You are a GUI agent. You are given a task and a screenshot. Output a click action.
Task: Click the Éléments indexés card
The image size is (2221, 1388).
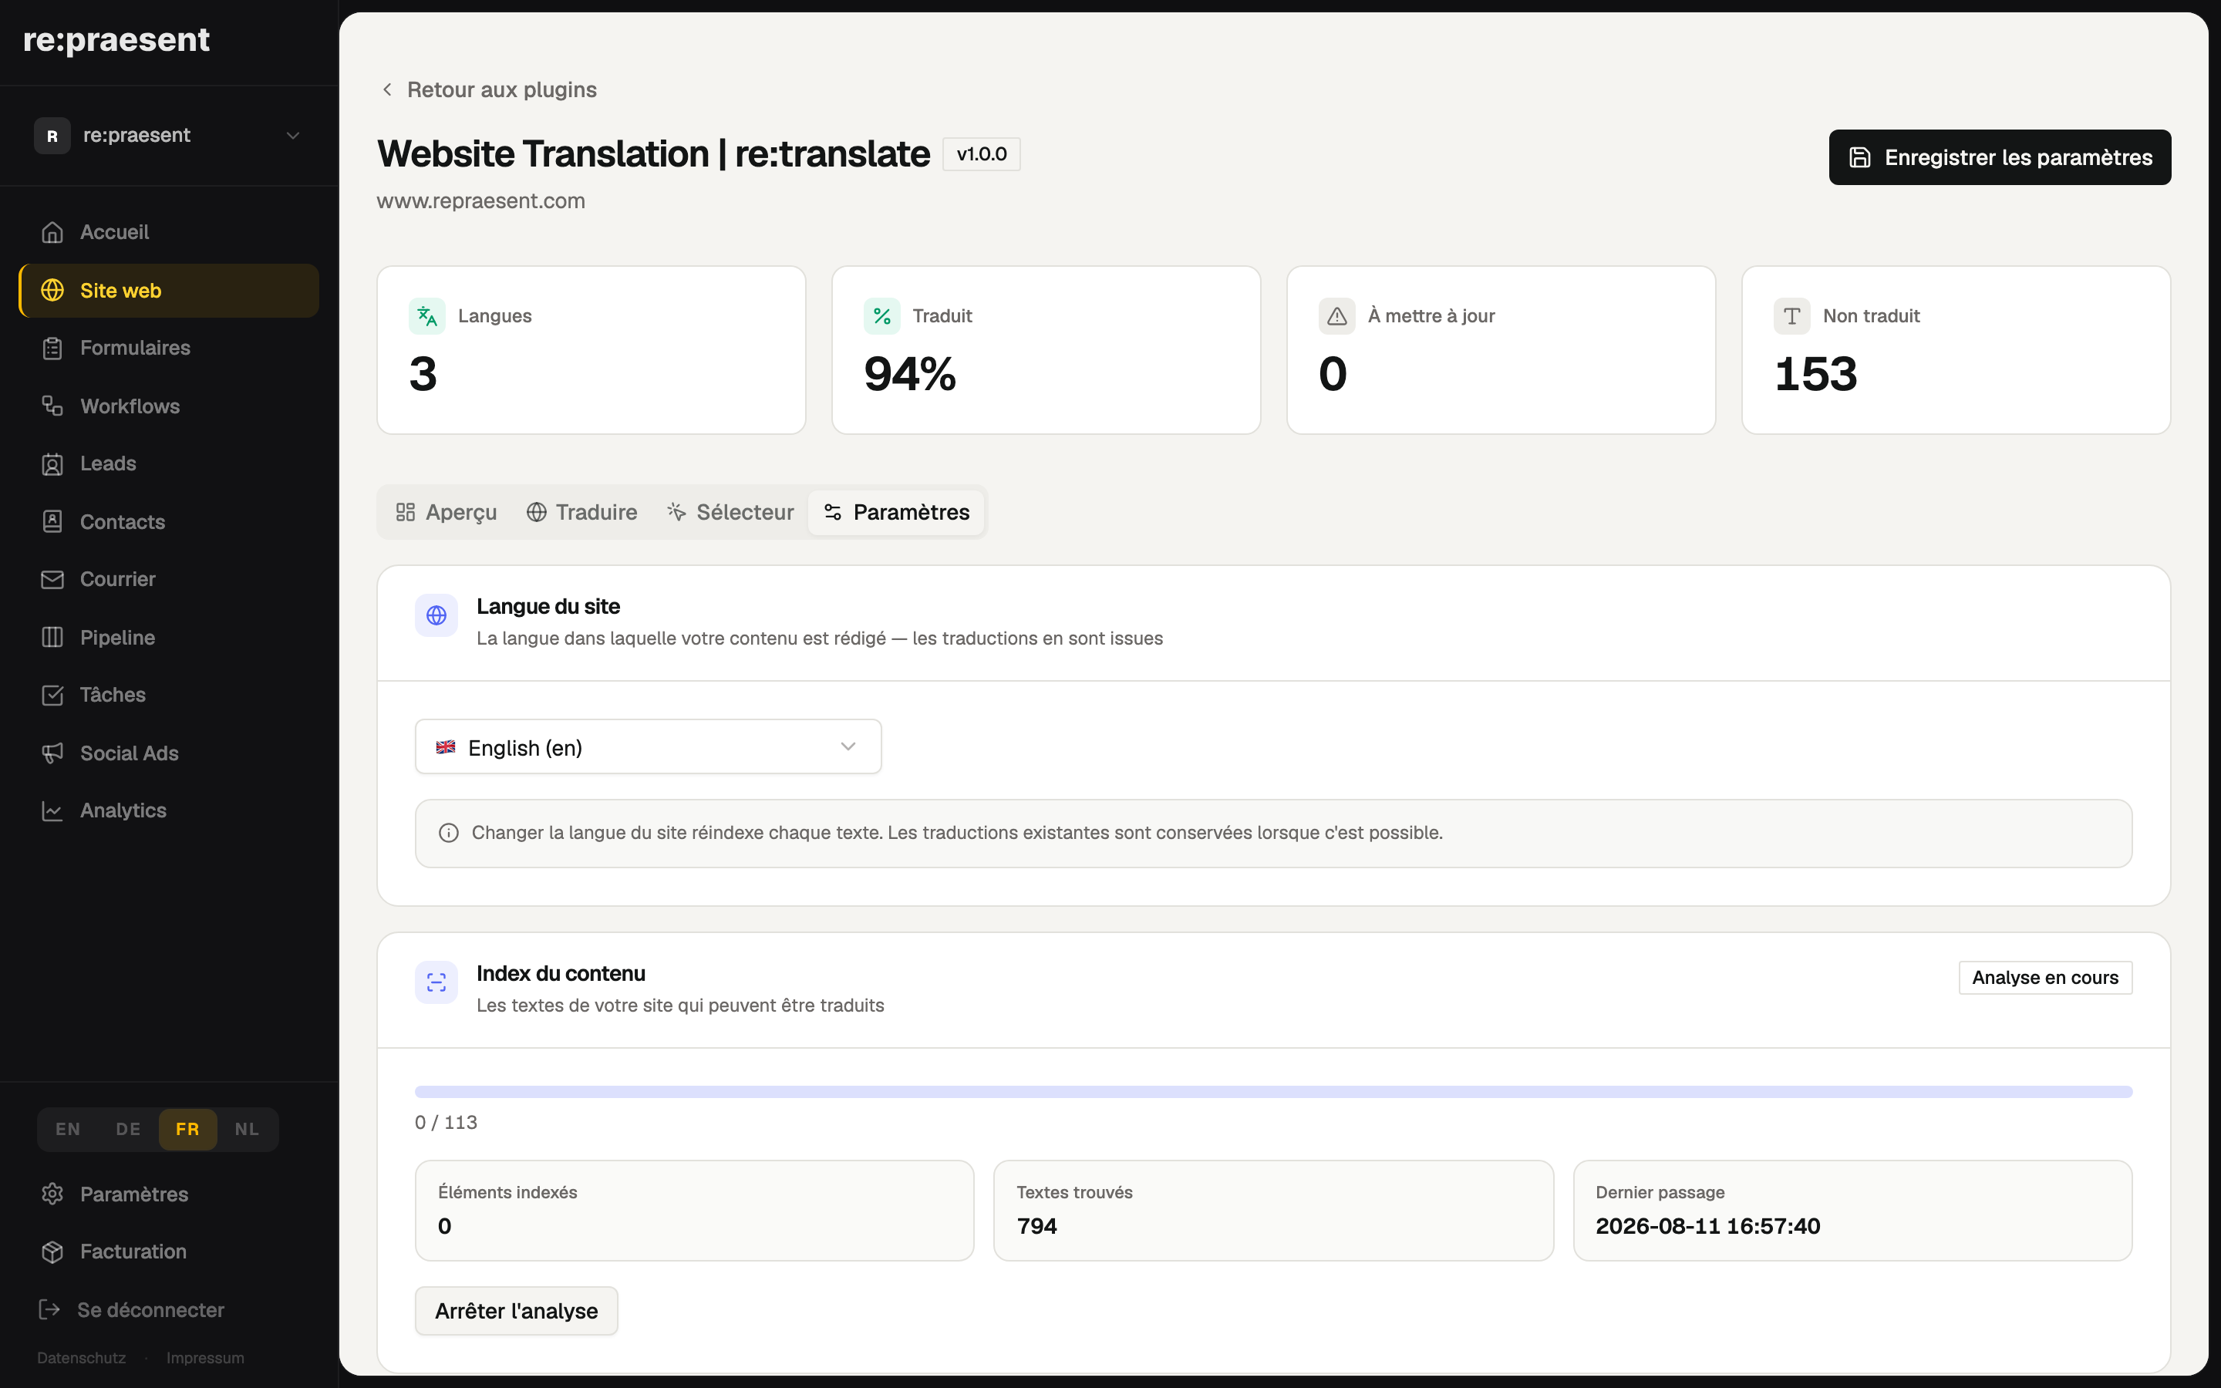pyautogui.click(x=695, y=1210)
